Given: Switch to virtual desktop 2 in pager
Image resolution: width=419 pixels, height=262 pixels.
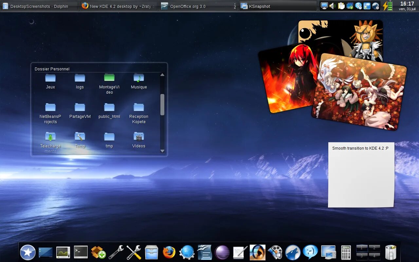Looking at the screenshot, I should pos(374,248).
